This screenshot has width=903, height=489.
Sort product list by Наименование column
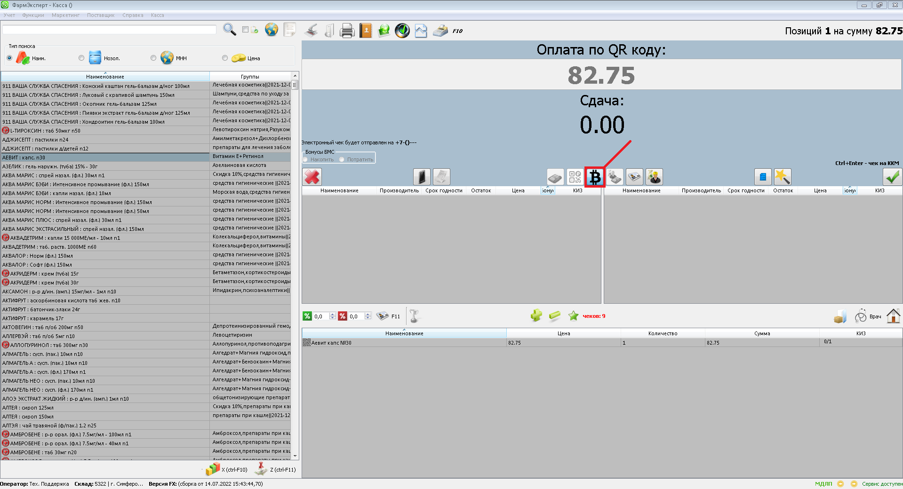105,77
